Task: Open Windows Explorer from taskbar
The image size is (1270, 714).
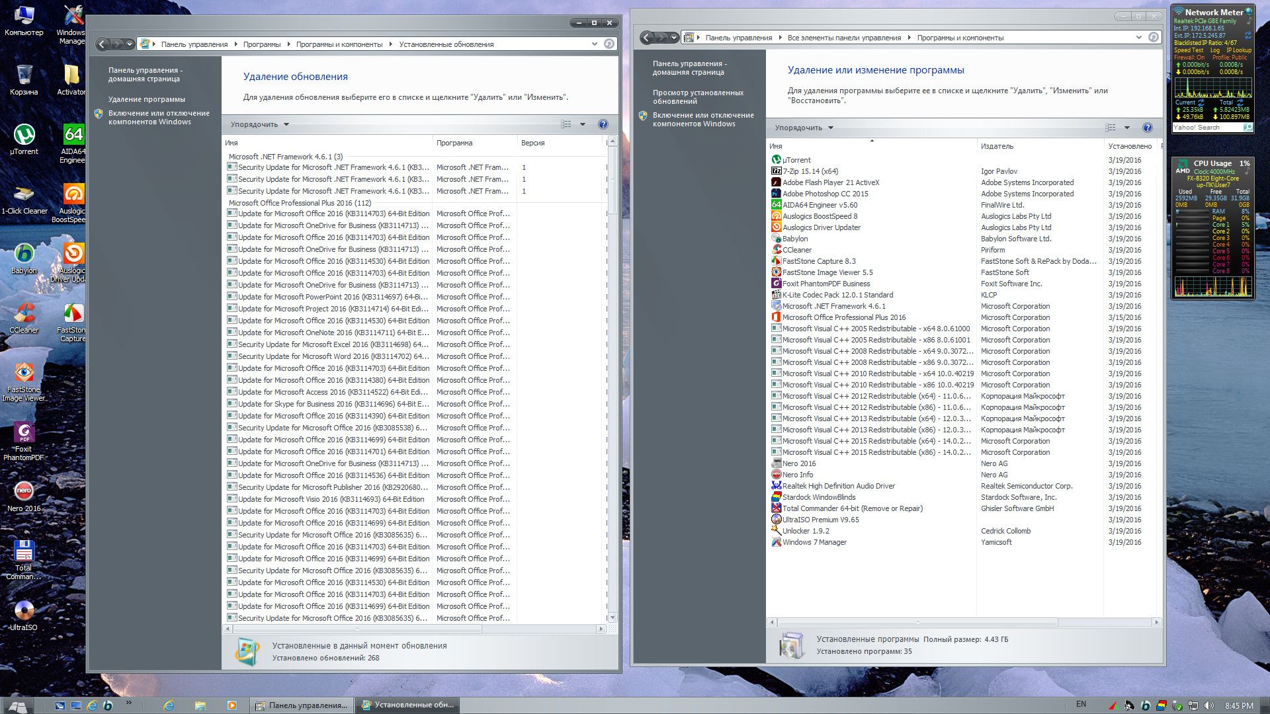Action: (200, 705)
